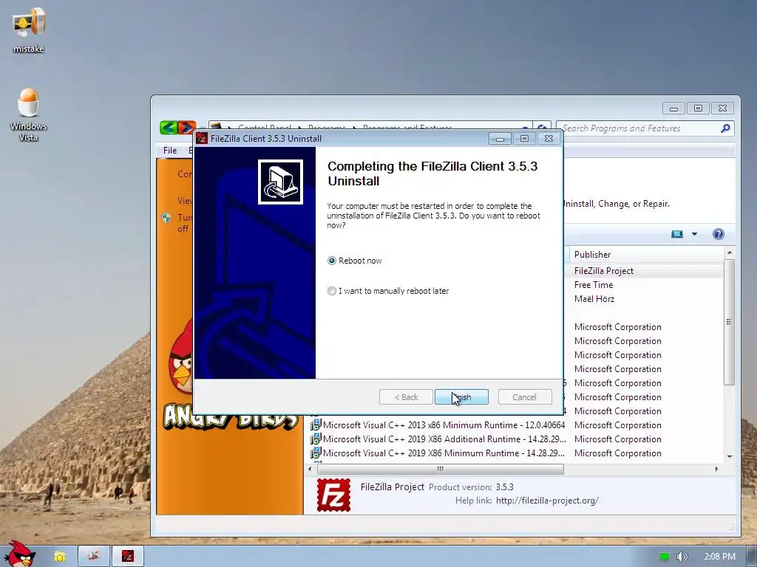This screenshot has height=567, width=757.
Task: Open the filezilla-project.org help link
Action: (x=547, y=501)
